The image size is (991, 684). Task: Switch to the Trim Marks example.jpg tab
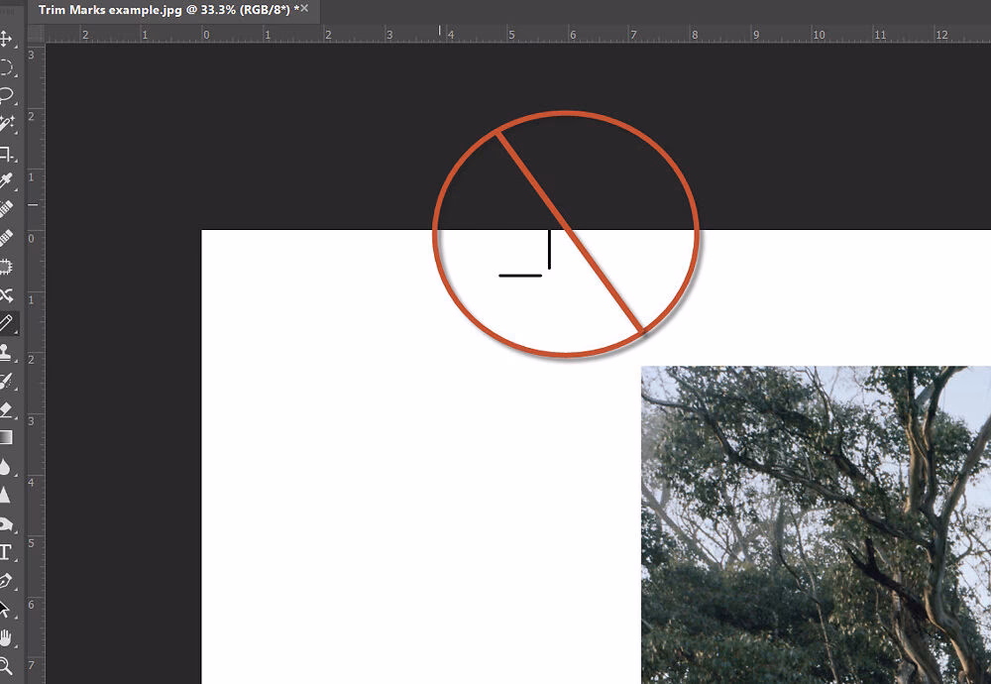coord(149,9)
